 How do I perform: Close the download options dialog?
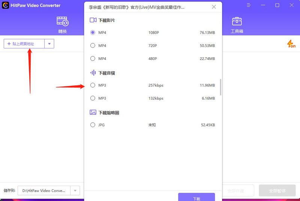tap(214, 7)
